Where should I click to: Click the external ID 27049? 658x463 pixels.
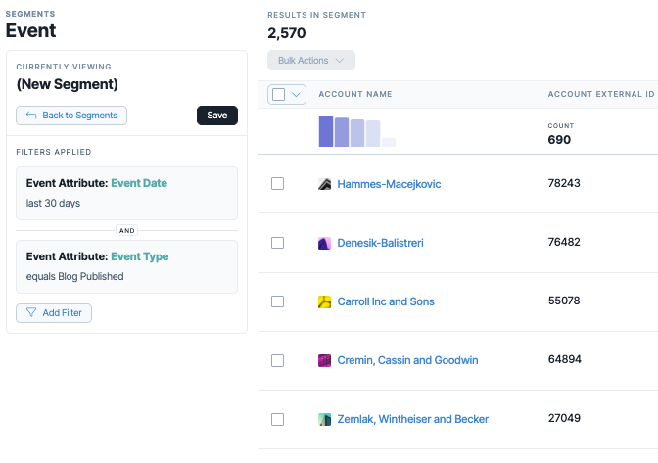click(564, 418)
